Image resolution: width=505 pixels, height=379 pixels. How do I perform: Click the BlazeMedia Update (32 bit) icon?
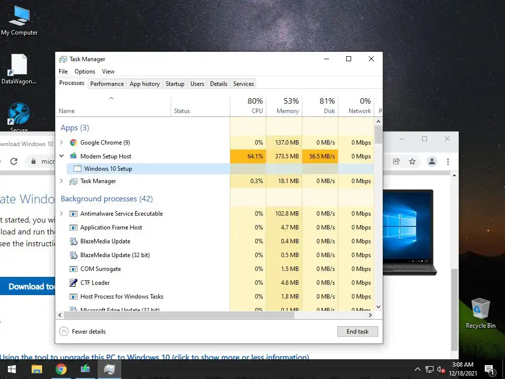coord(73,255)
